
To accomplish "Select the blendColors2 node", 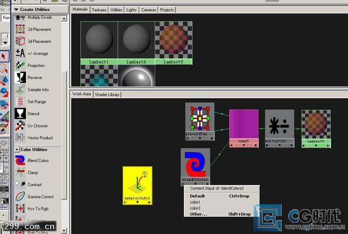I will [196, 167].
